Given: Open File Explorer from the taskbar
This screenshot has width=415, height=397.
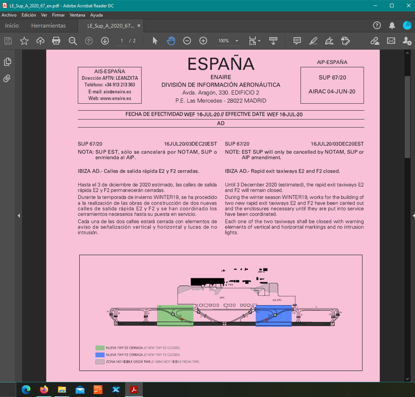Looking at the screenshot, I should click(x=62, y=390).
